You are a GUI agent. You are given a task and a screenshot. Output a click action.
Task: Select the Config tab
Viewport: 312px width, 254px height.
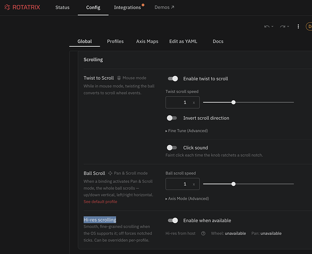tap(93, 8)
